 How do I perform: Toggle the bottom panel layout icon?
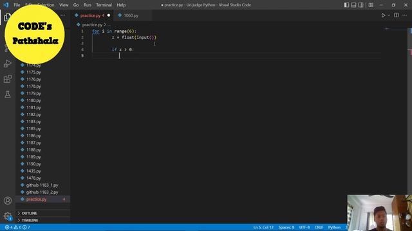tap(353, 5)
